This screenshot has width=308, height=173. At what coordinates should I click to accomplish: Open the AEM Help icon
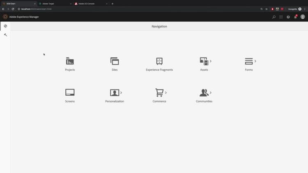coord(288,17)
